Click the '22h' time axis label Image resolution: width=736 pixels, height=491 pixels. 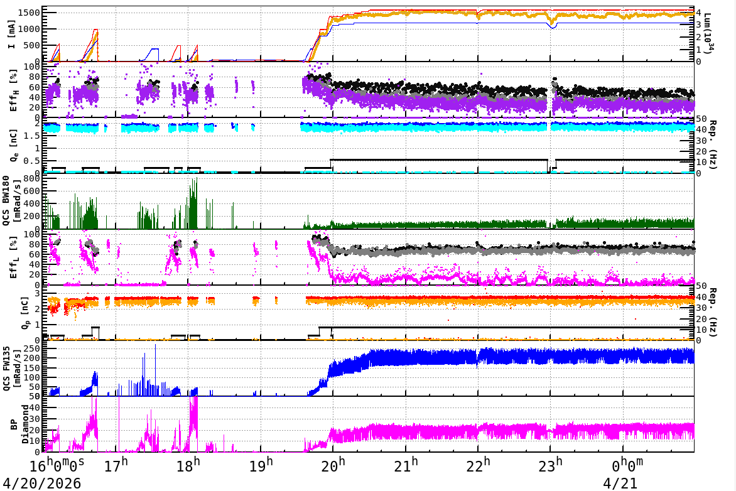tap(479, 465)
